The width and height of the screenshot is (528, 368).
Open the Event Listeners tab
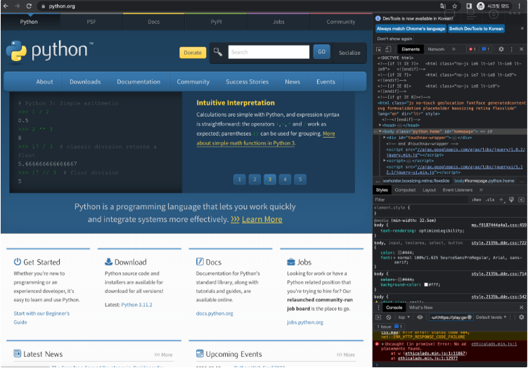(457, 190)
